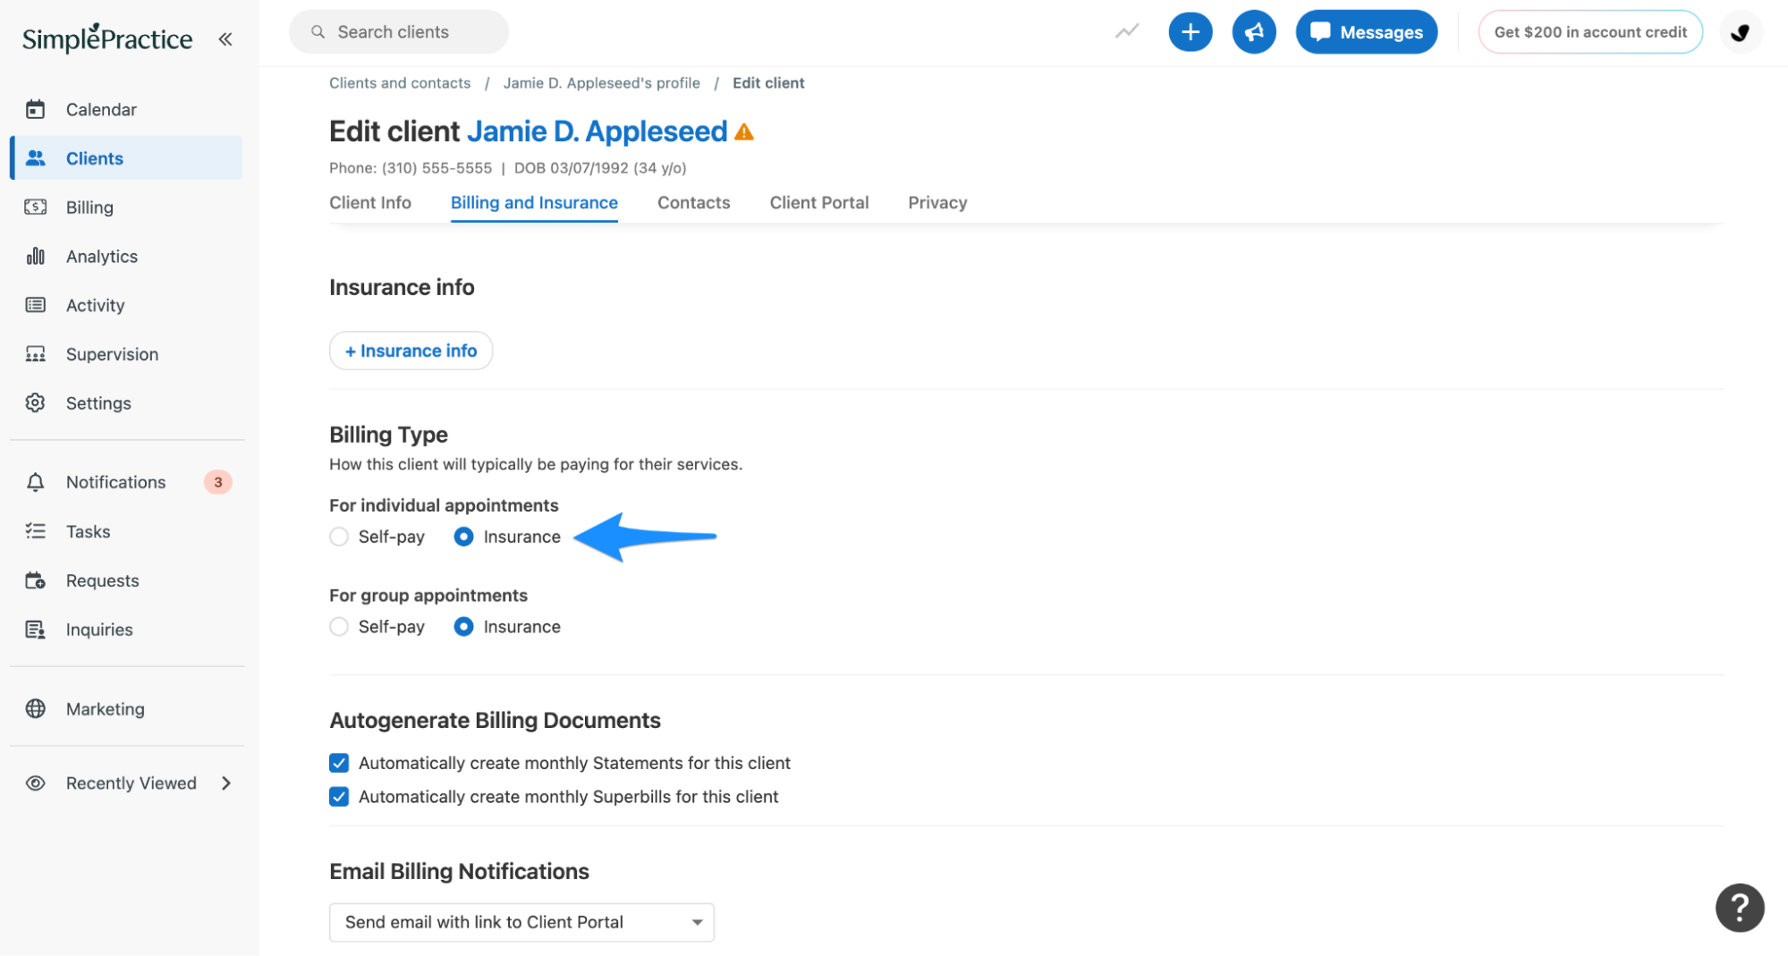Click the Billing and Insurance tab
Viewport: 1788px width, 956px height.
[534, 203]
